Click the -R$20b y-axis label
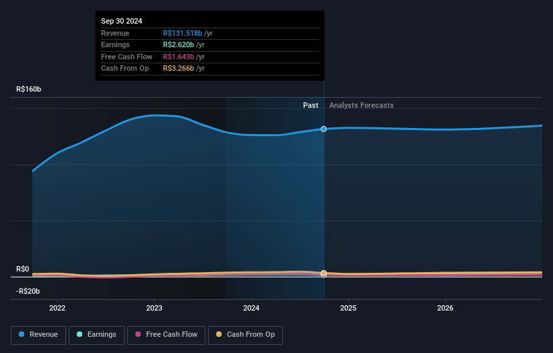Viewport: 553px width, 353px height. click(x=28, y=291)
